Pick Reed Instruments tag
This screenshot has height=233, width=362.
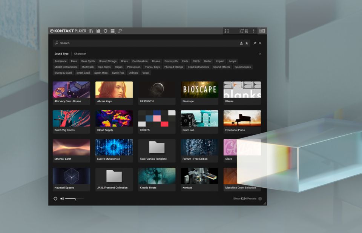[x=198, y=67]
